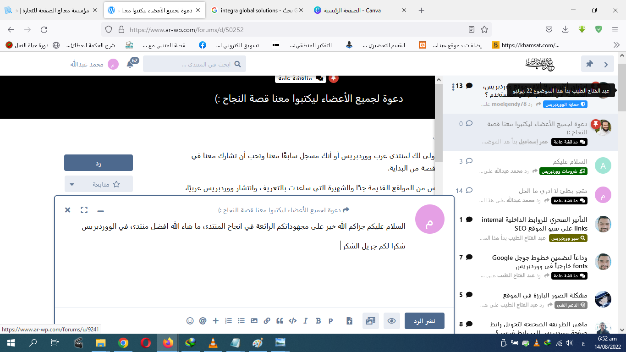Viewport: 626px width, 352px height.
Task: Show more bookmarks with the chevron
Action: coord(616,45)
